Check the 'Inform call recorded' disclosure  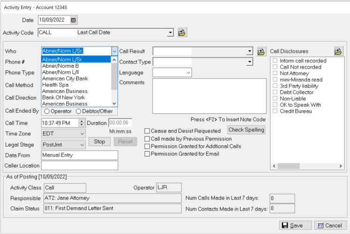(x=275, y=61)
